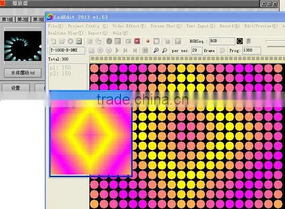Click the round stop playback button
The width and height of the screenshot is (285, 209).
tap(100, 51)
